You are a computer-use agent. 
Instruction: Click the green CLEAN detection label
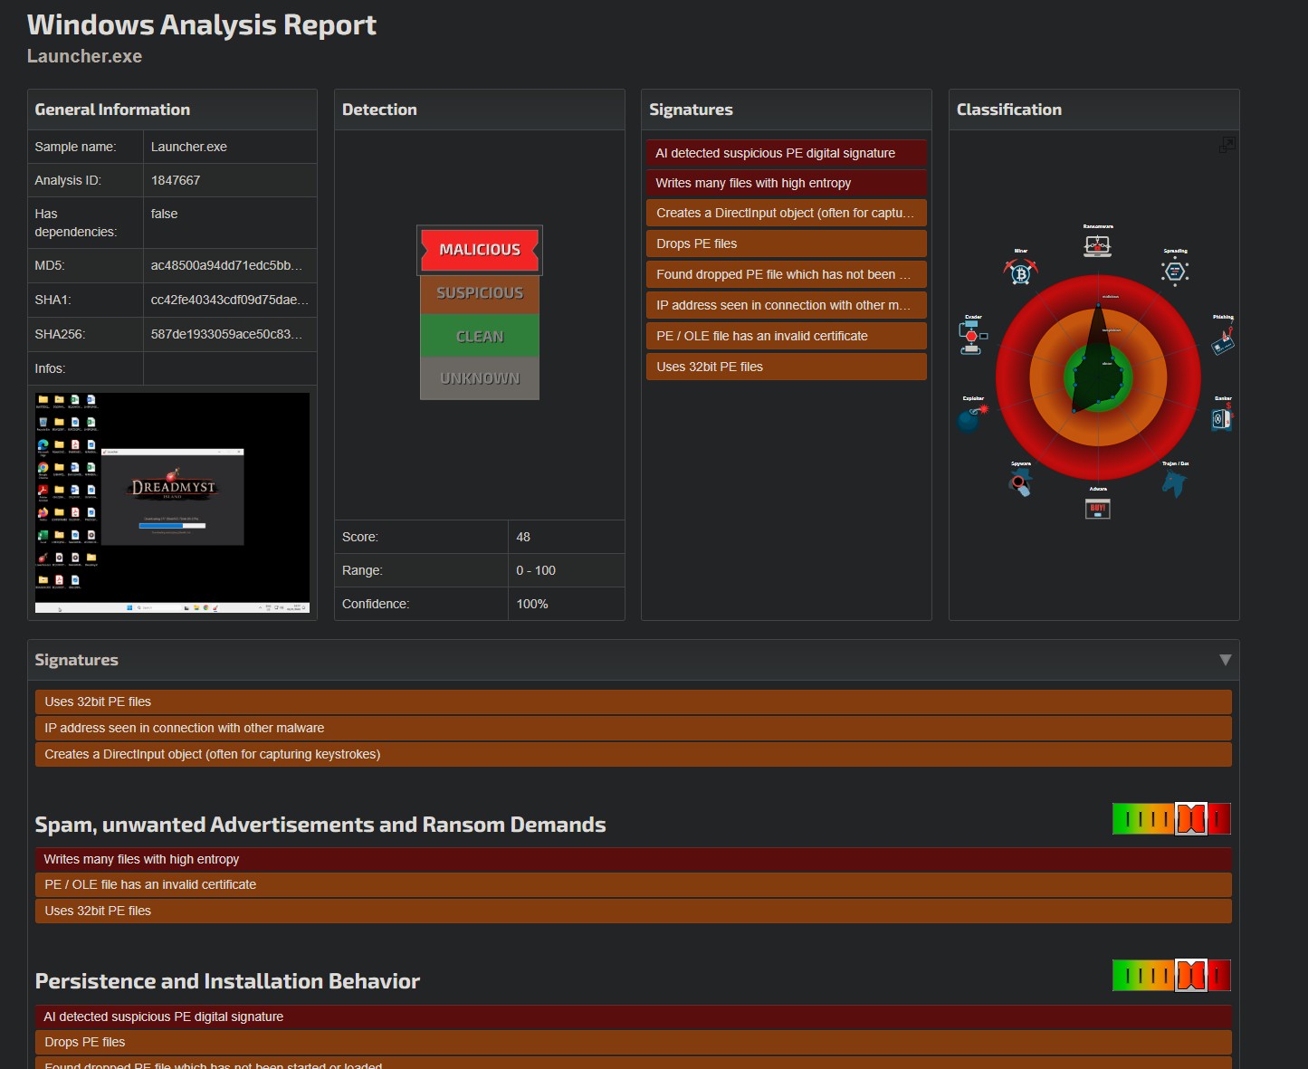click(x=480, y=336)
